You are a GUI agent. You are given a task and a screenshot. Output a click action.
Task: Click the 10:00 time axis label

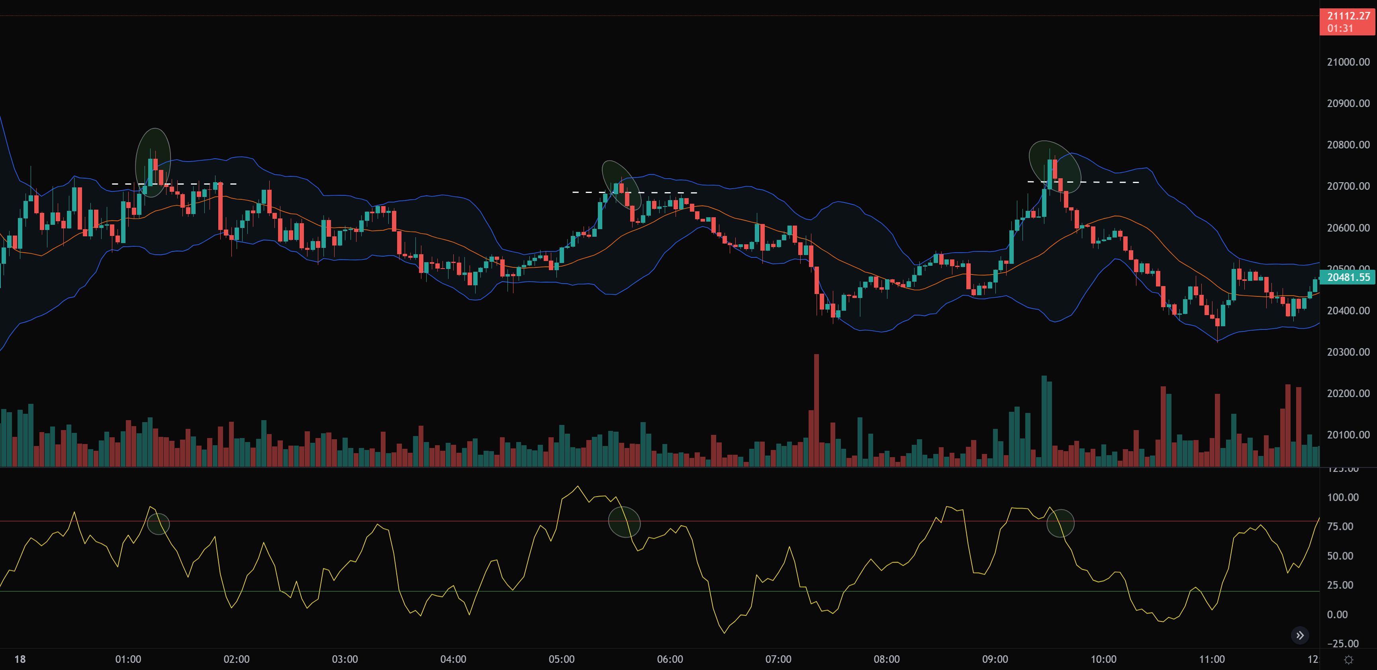coord(1104,659)
